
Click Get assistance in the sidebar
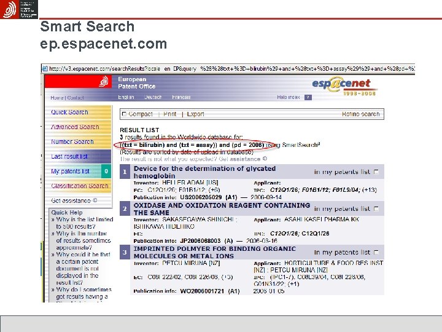(x=71, y=200)
